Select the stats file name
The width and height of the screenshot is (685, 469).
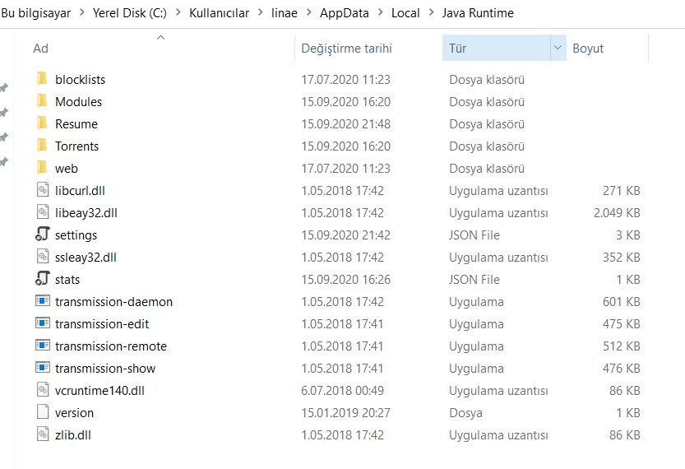(x=67, y=279)
